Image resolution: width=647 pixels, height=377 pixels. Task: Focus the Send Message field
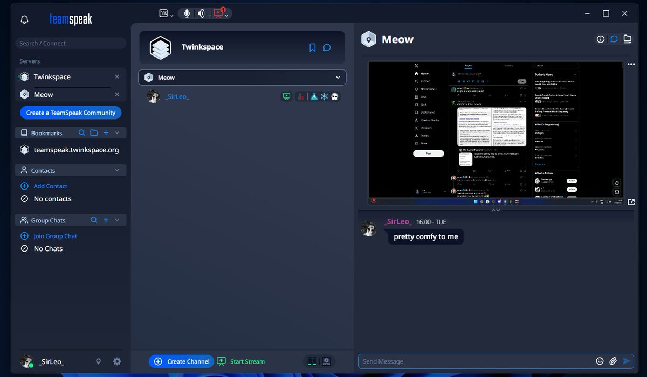[x=476, y=361]
